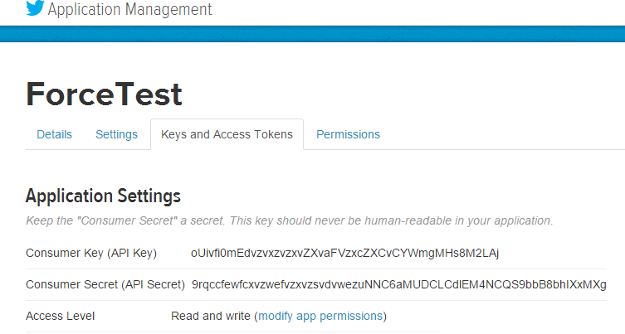This screenshot has height=334, width=625.
Task: Go to the Permissions tab
Action: pyautogui.click(x=348, y=134)
